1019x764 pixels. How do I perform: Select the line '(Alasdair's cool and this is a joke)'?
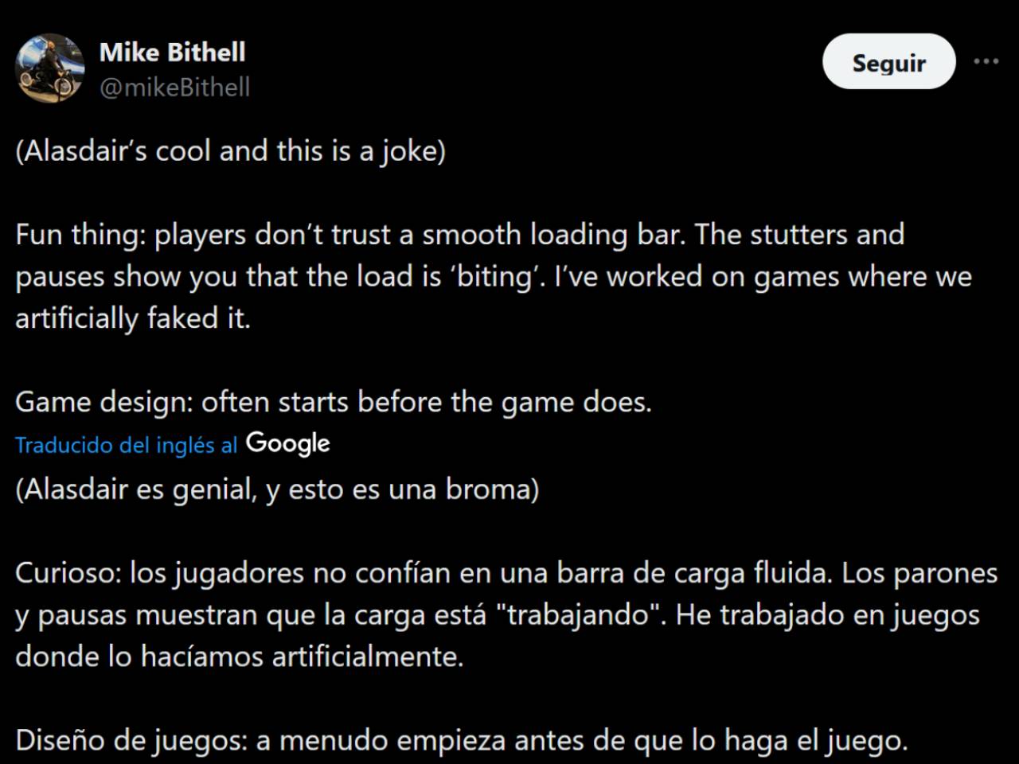coord(231,150)
